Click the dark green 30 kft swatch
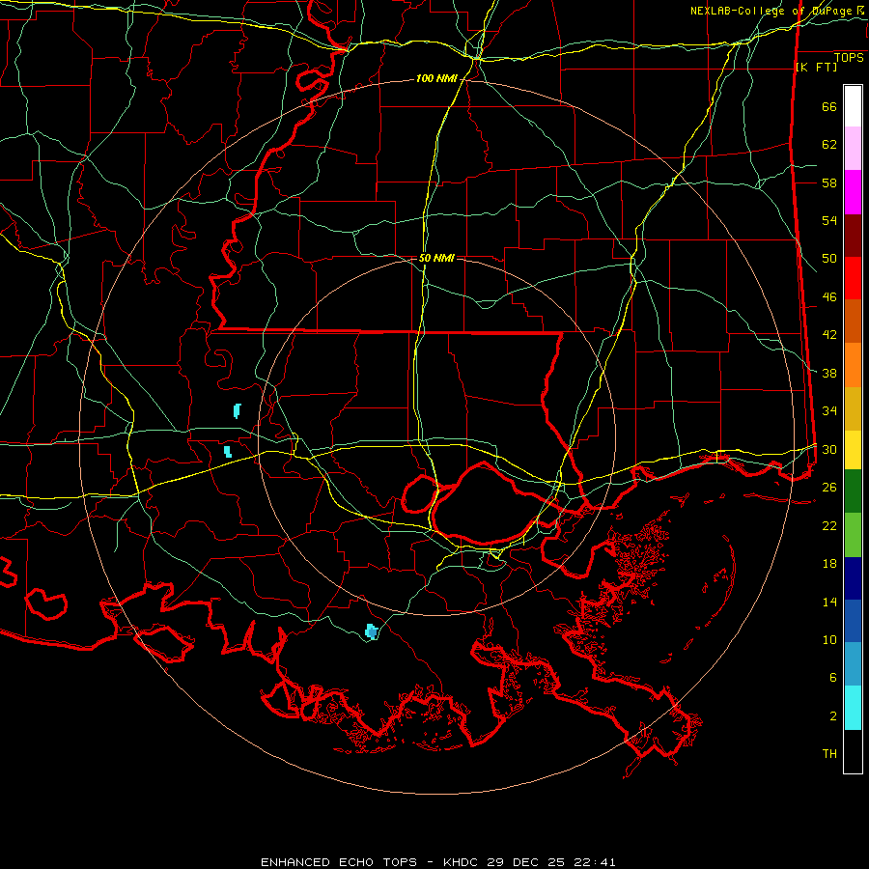869x869 pixels. [x=853, y=491]
